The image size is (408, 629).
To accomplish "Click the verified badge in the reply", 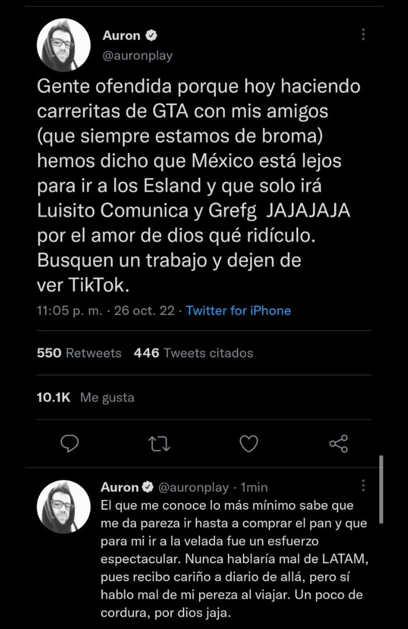I will click(x=148, y=487).
